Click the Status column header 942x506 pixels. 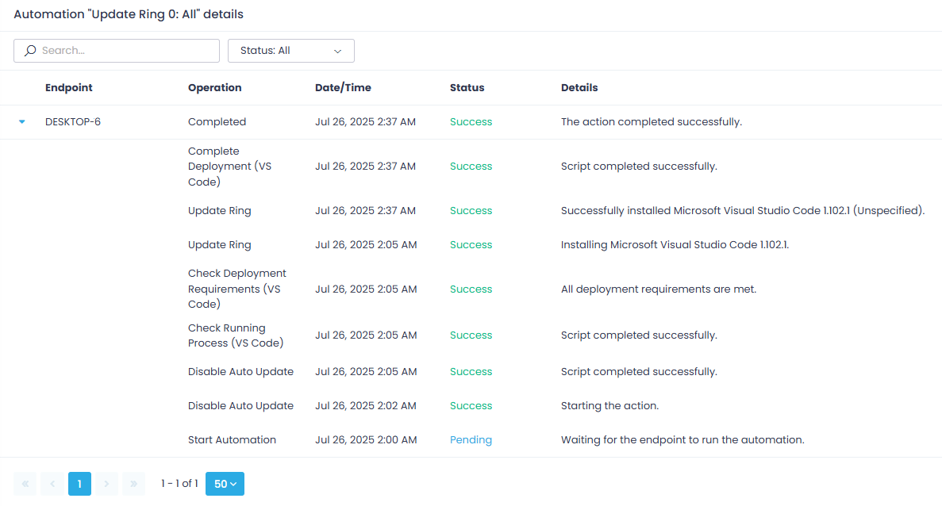pos(467,87)
